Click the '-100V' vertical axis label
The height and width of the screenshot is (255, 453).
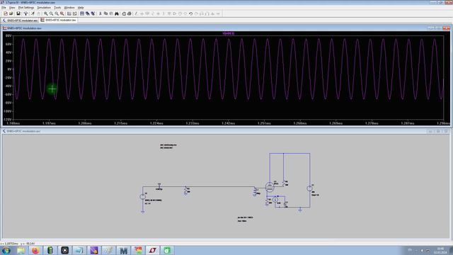pos(7,111)
